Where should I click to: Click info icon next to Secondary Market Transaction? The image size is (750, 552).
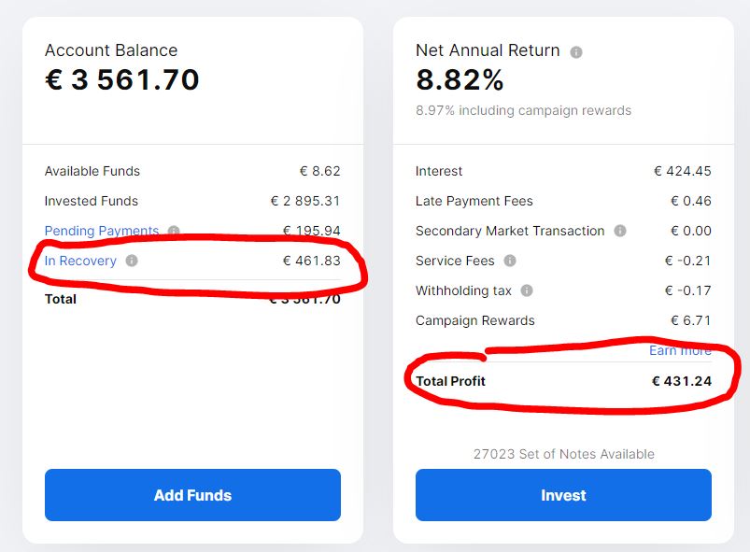(620, 231)
